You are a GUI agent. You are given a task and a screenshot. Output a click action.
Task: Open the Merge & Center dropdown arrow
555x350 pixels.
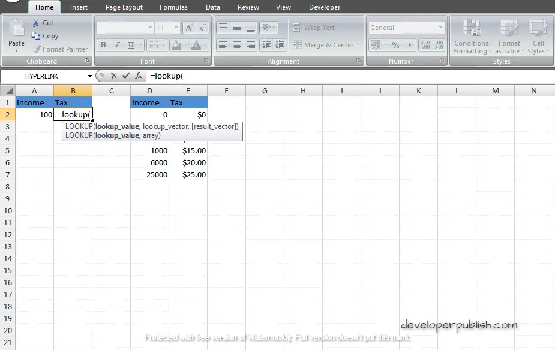(x=358, y=45)
